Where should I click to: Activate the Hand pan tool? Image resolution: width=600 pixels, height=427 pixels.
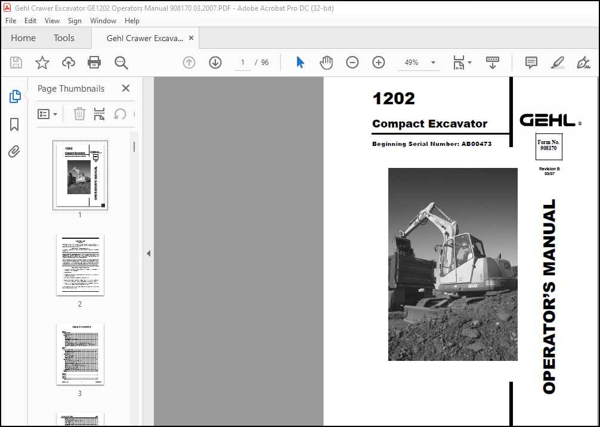[326, 63]
